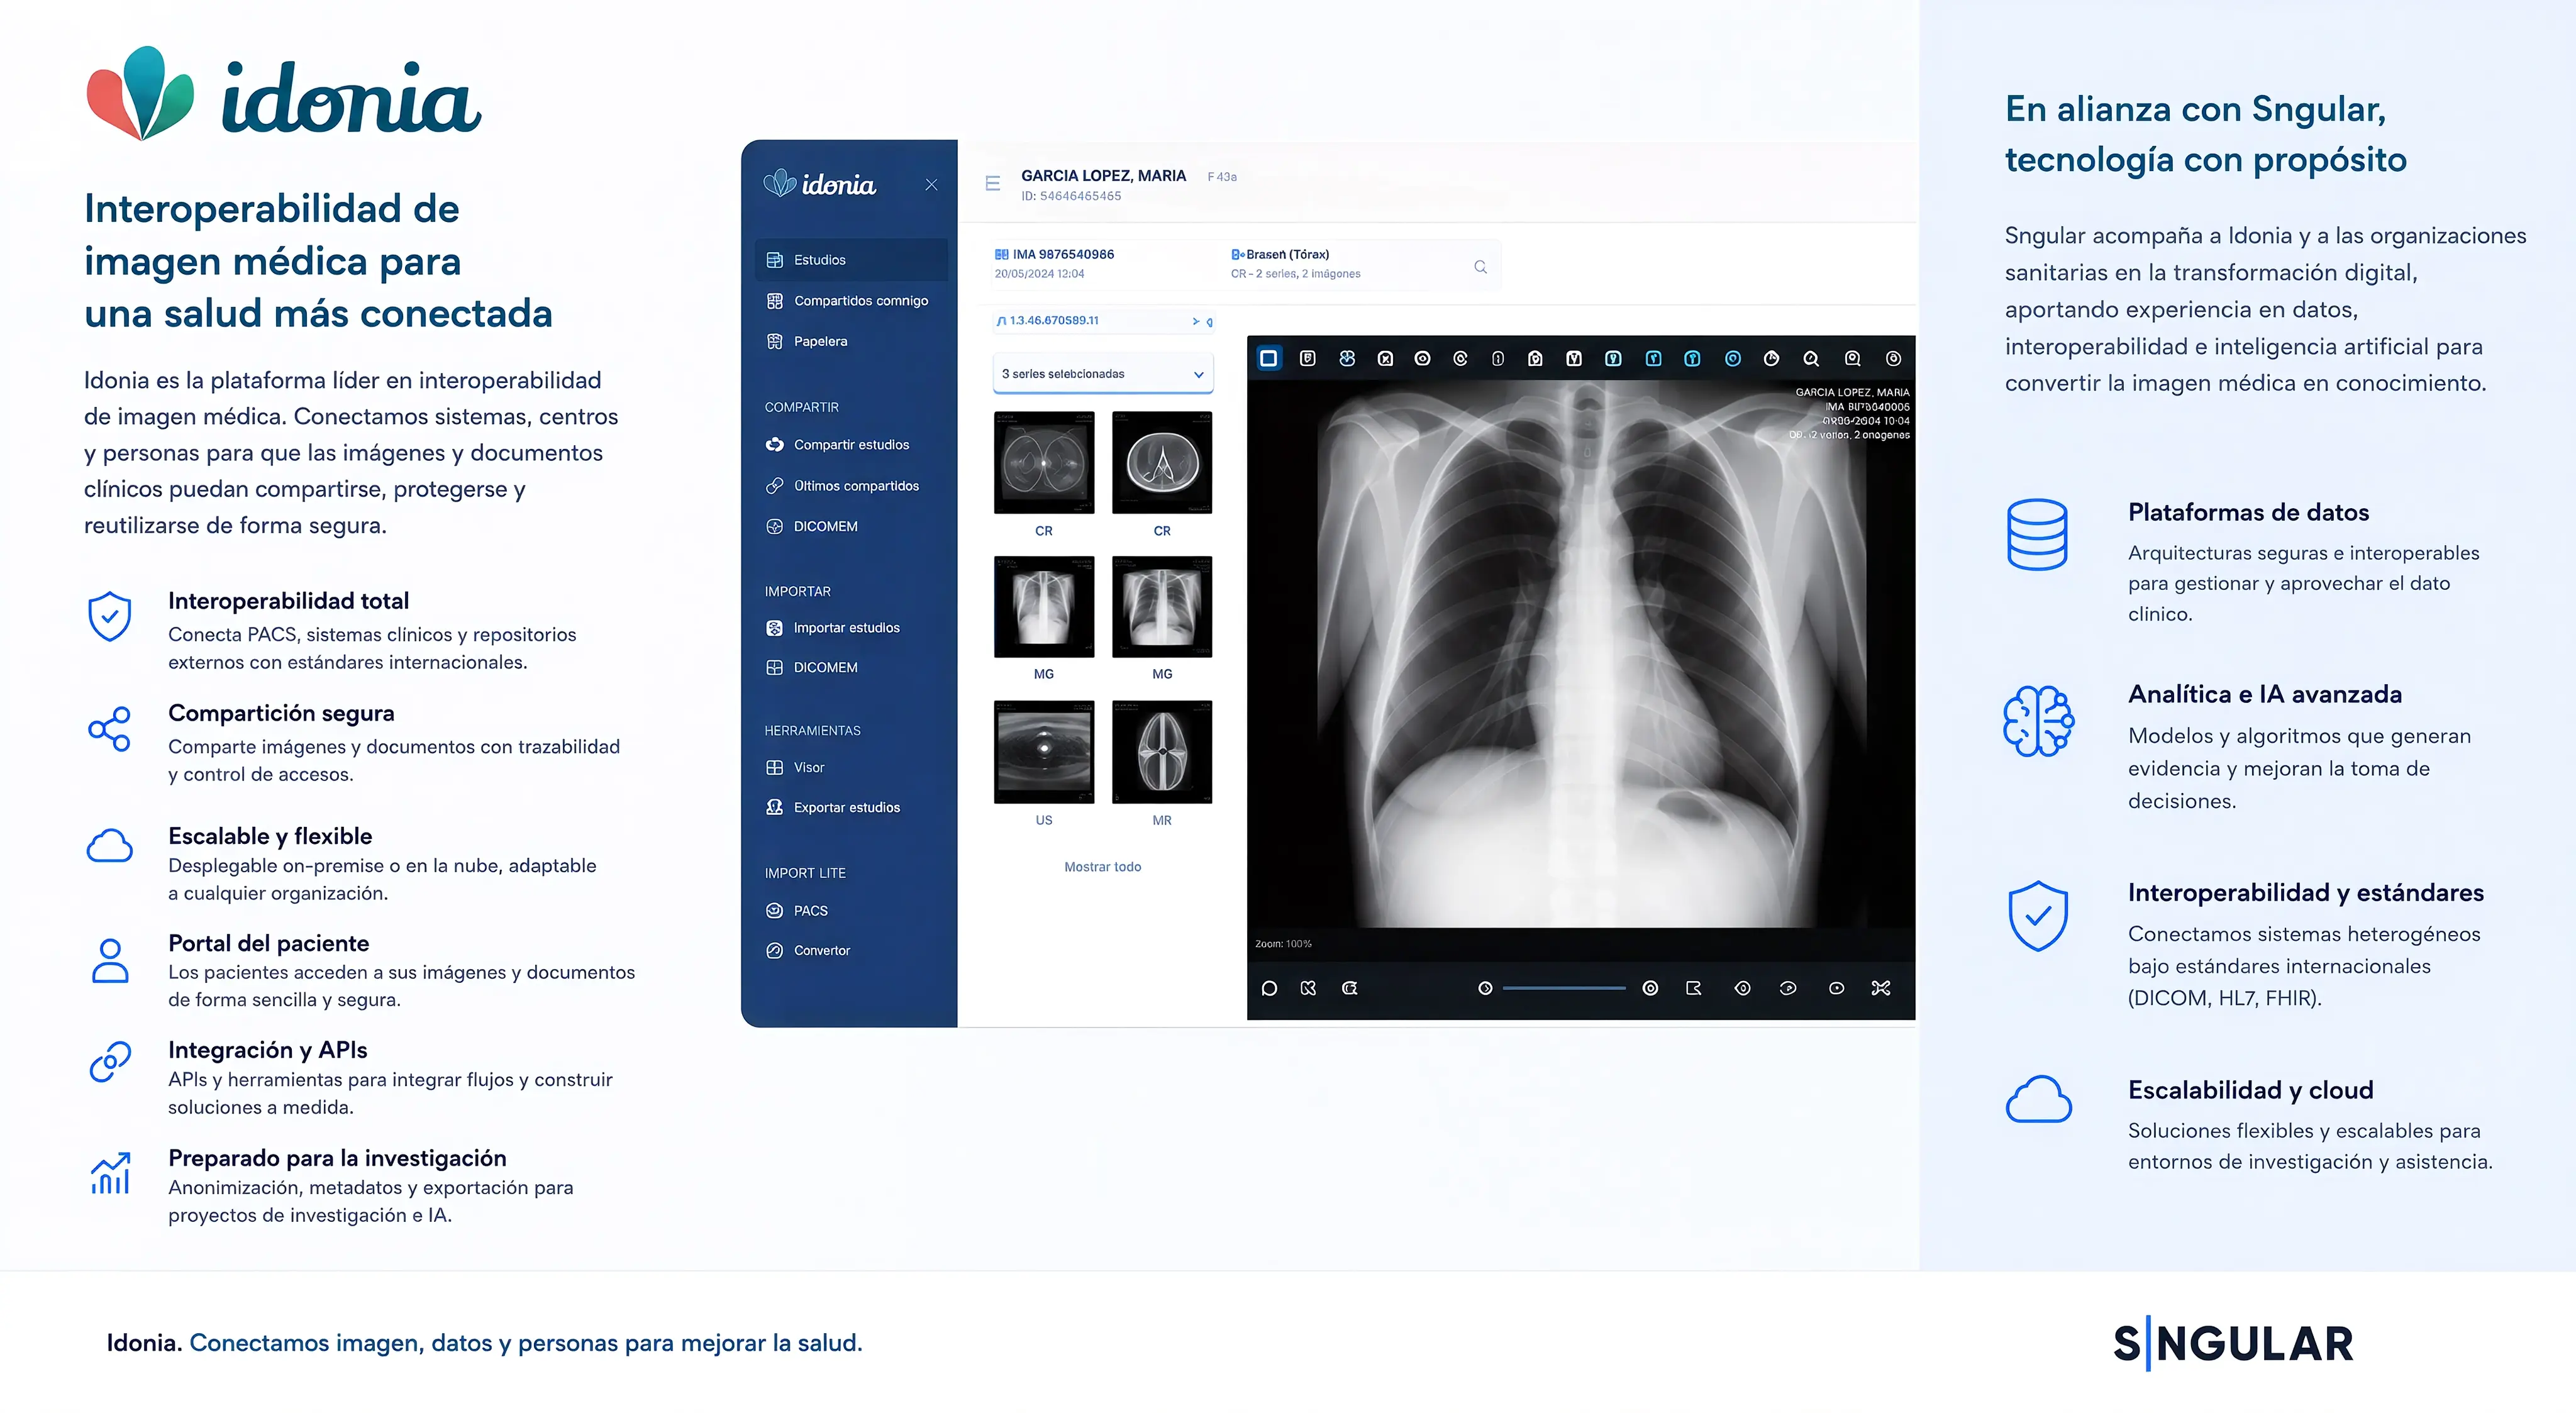
Task: Select the first CR series thumbnail
Action: pyautogui.click(x=1044, y=463)
